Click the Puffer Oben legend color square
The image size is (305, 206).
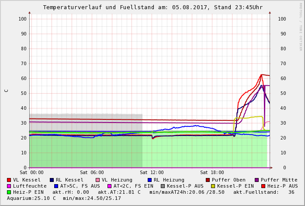pyautogui.click(x=208, y=180)
